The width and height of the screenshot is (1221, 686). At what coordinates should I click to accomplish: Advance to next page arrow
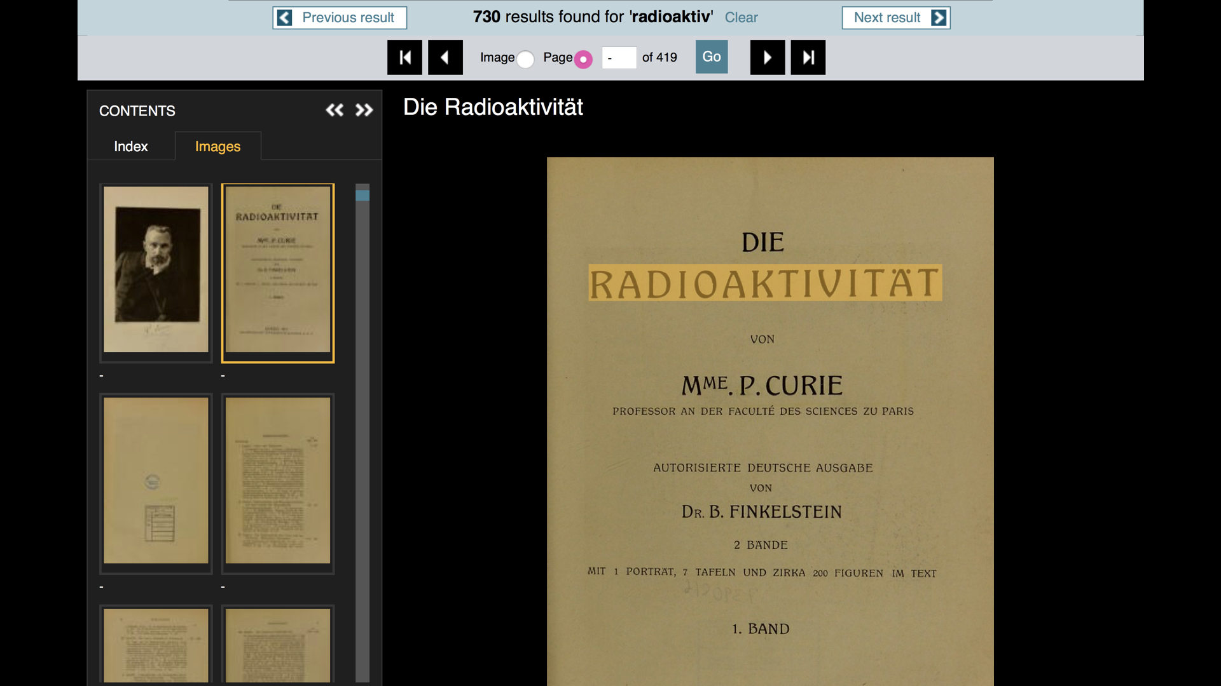tap(767, 57)
